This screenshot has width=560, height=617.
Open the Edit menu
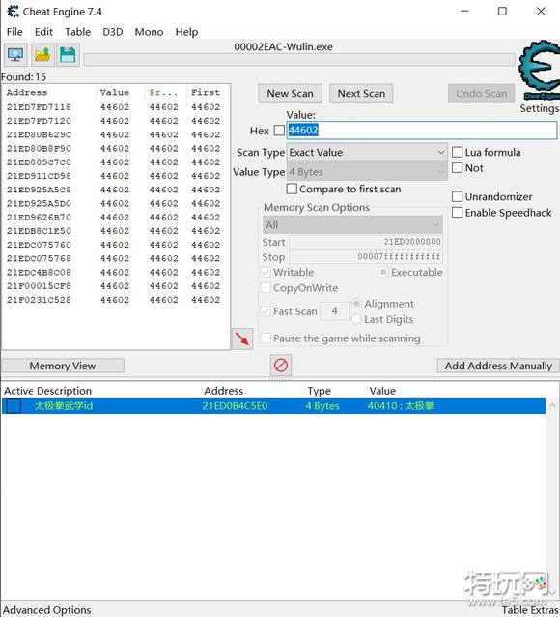click(x=43, y=32)
